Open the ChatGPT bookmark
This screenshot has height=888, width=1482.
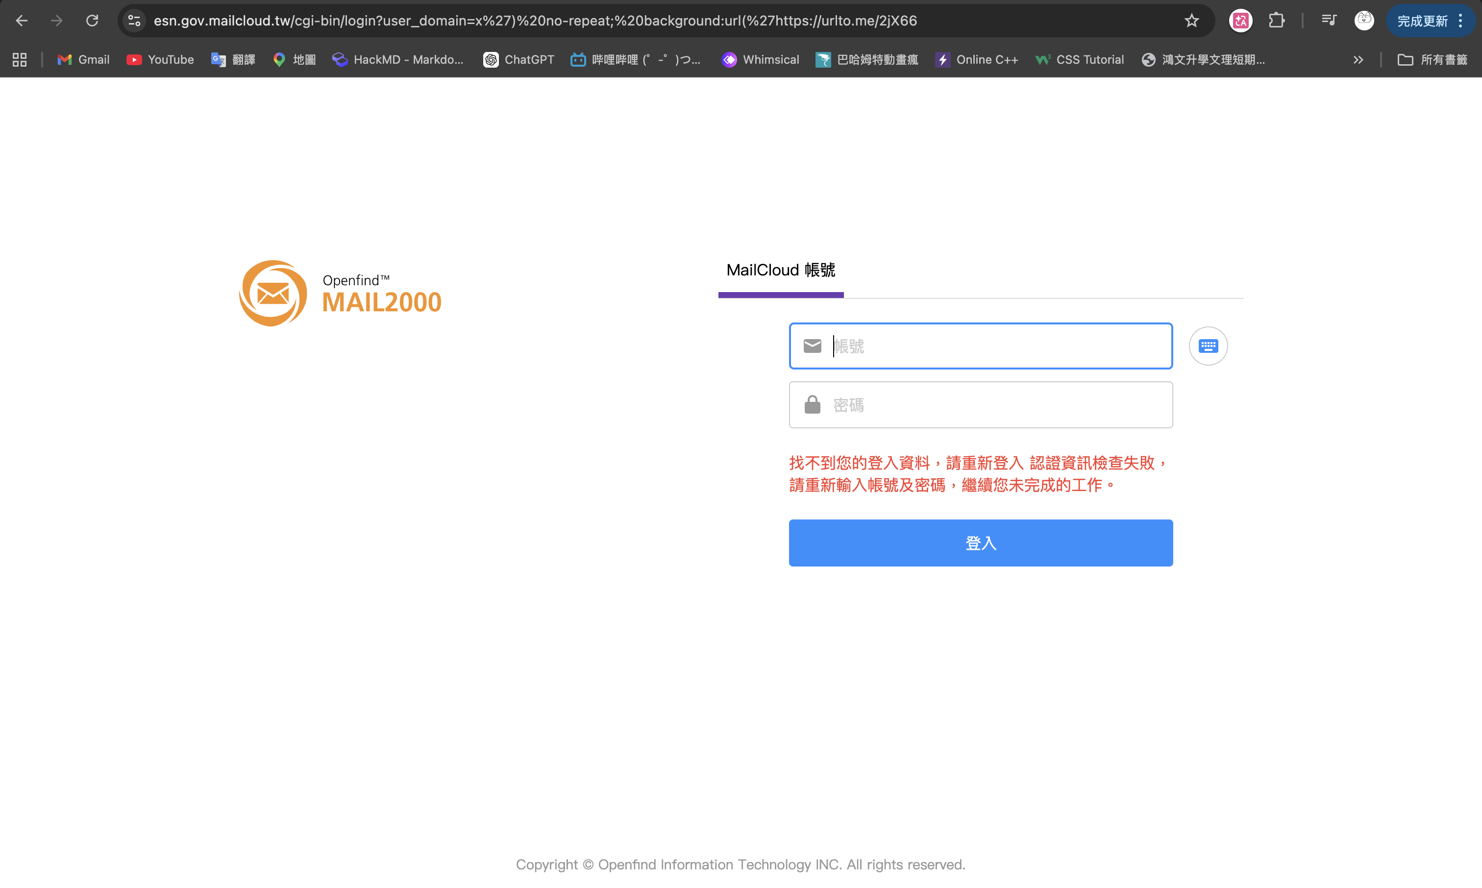click(x=519, y=60)
